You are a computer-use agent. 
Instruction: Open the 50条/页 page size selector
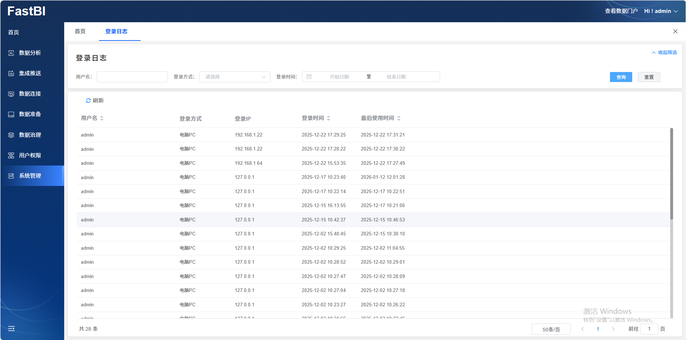click(x=551, y=329)
